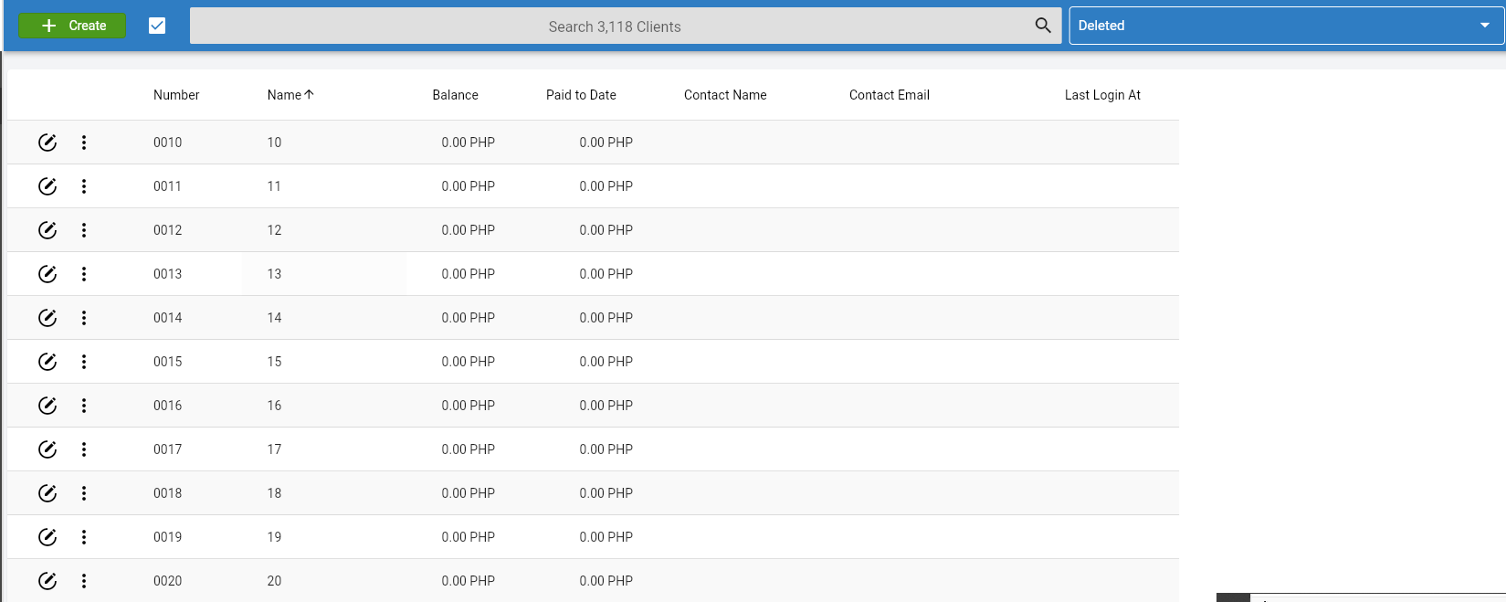Select client number 0015 cell
Screen dimensions: 1506x602
coord(168,362)
